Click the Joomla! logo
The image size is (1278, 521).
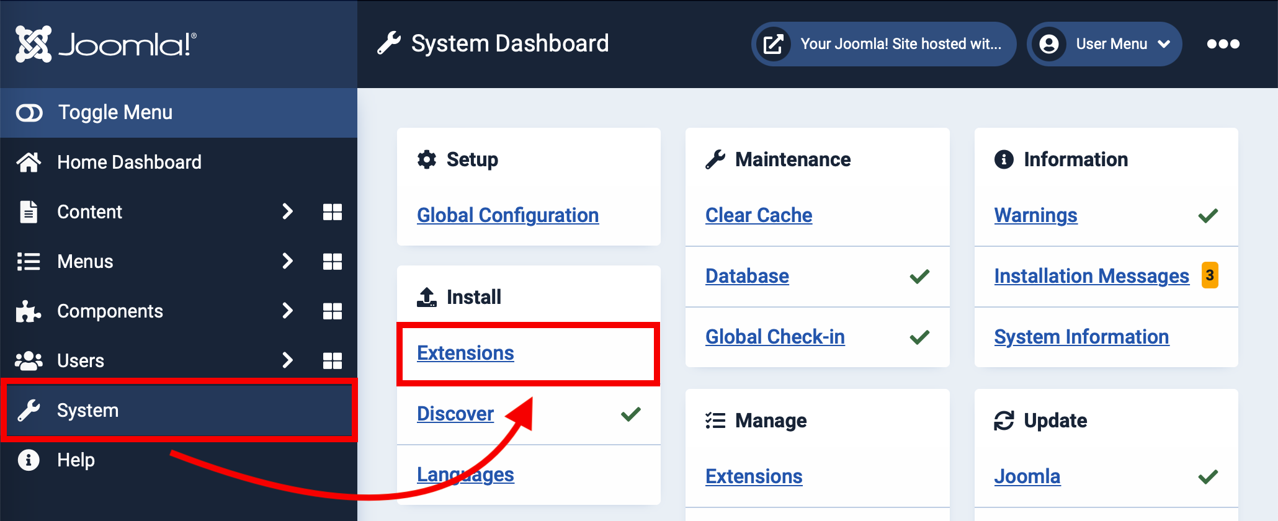pyautogui.click(x=106, y=44)
